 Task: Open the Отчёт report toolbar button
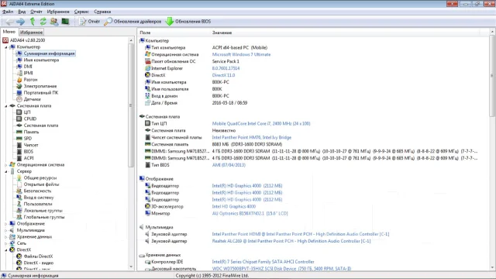[x=89, y=22]
